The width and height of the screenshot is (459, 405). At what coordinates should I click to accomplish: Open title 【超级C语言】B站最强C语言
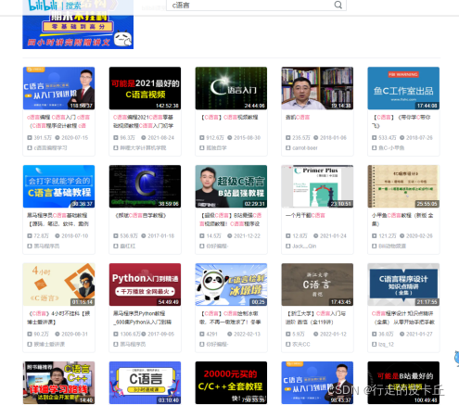[231, 220]
